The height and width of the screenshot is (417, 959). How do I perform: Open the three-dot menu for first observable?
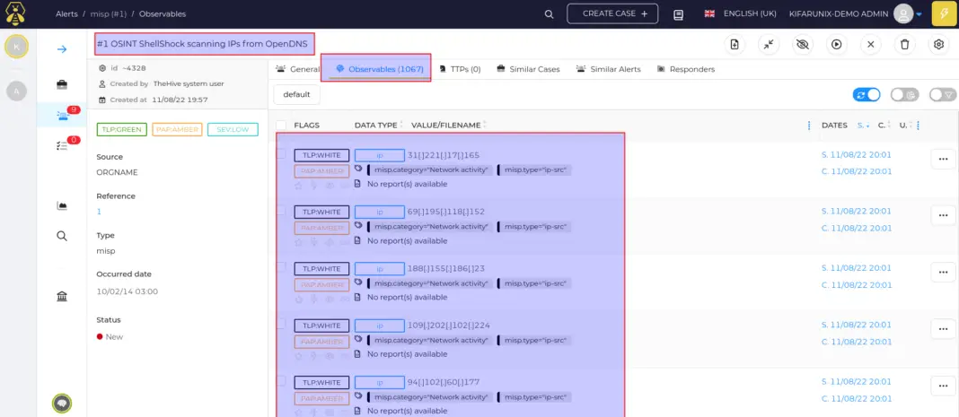(x=943, y=159)
